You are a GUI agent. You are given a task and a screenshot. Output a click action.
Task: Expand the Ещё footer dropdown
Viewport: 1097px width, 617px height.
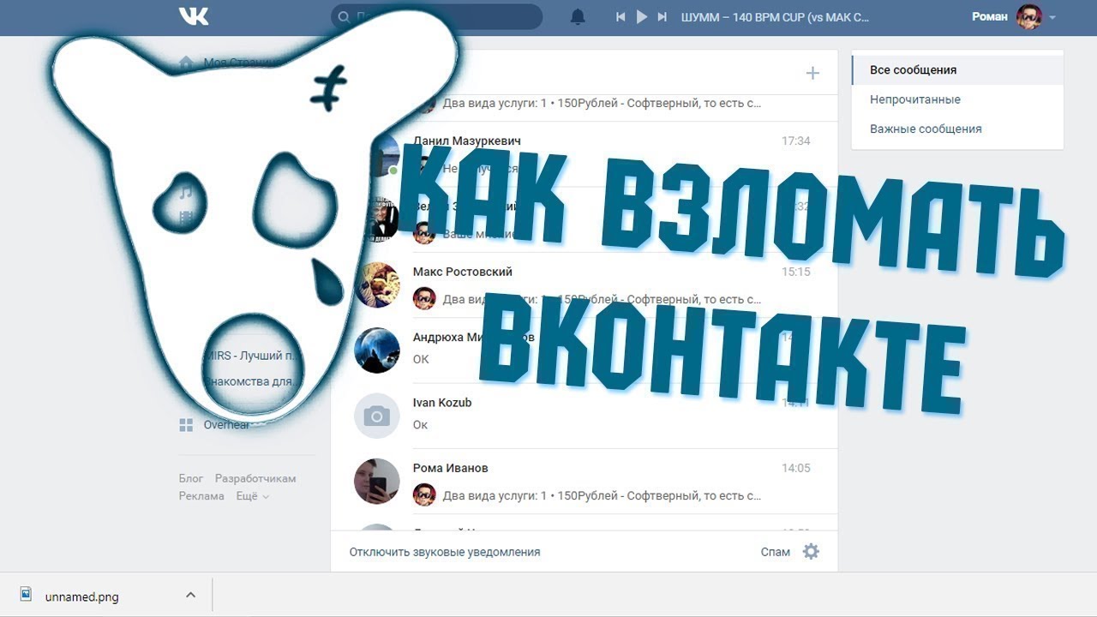click(x=252, y=495)
